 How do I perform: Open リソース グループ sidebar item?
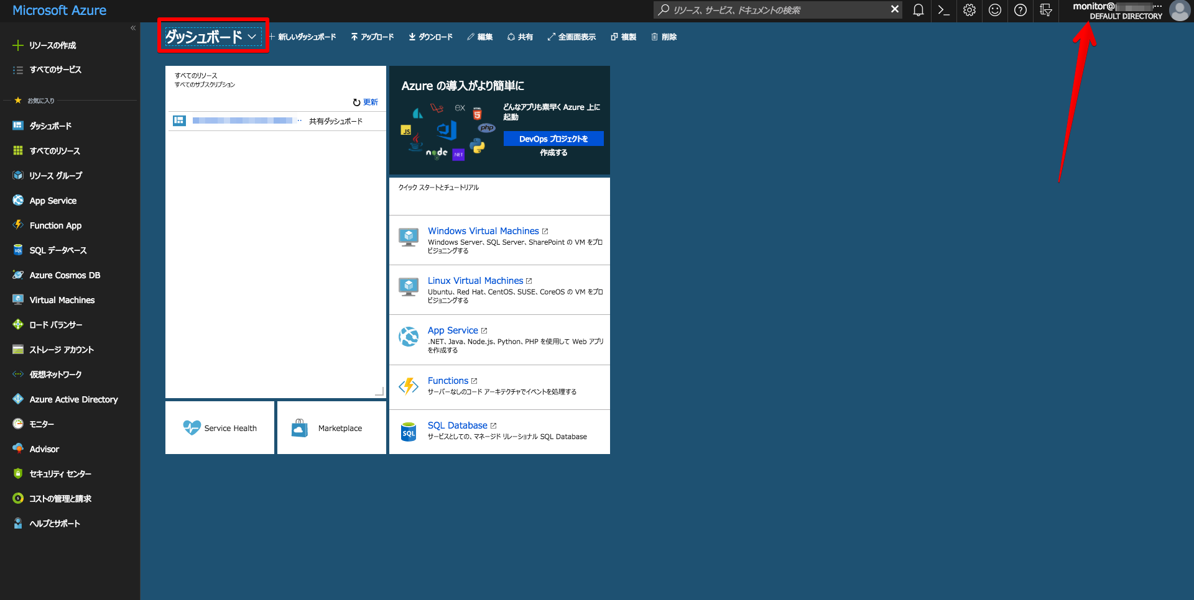[48, 176]
